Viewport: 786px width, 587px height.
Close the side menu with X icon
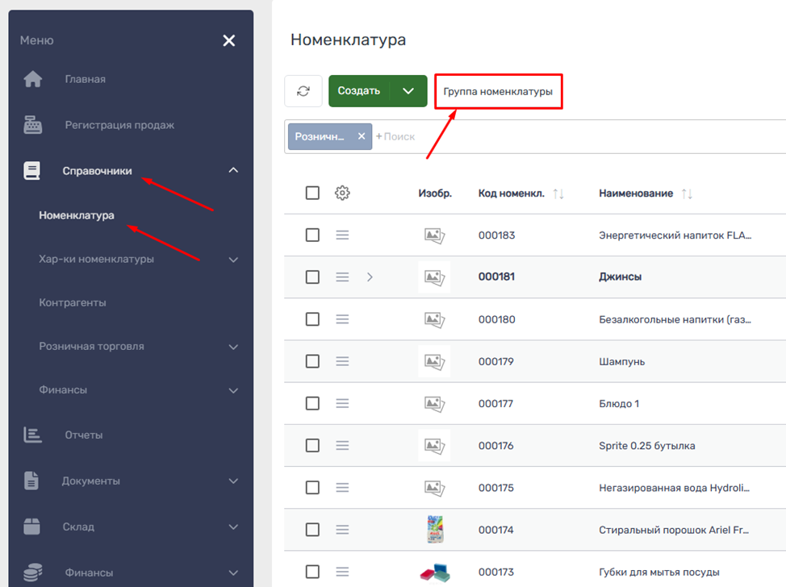point(229,40)
